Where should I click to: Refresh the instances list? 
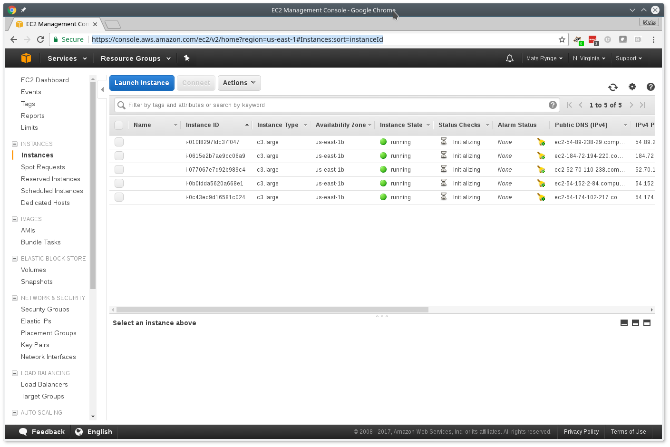pos(613,87)
